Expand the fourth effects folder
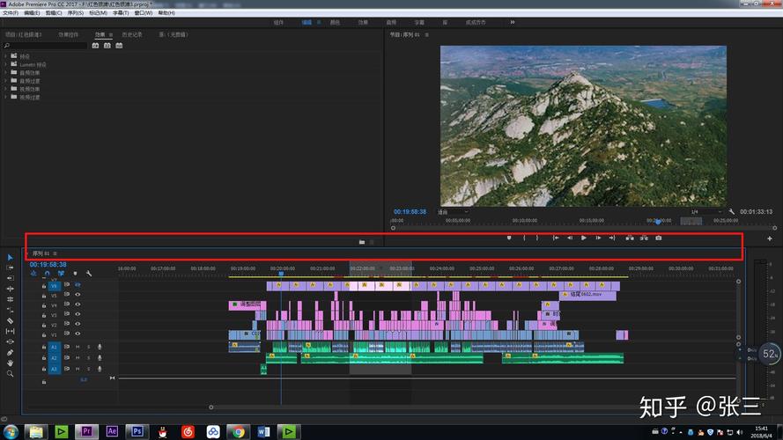The image size is (783, 440). (5, 80)
